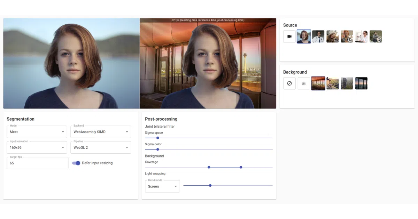Click the Sigma space slider handle

(x=158, y=138)
